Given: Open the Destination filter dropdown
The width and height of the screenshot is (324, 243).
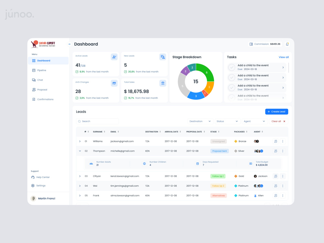Looking at the screenshot, I should (200, 121).
